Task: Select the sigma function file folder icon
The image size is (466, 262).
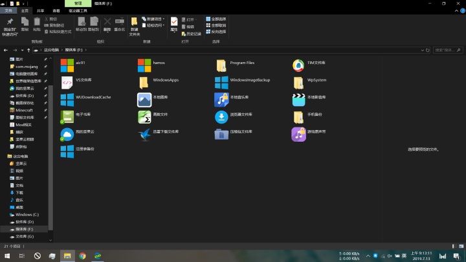Action: tap(144, 117)
